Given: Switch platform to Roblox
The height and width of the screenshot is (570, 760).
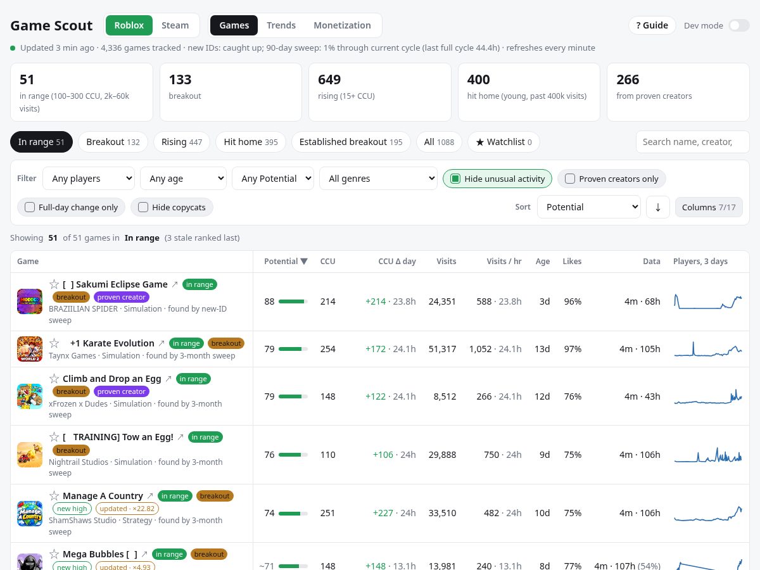Looking at the screenshot, I should tap(129, 25).
